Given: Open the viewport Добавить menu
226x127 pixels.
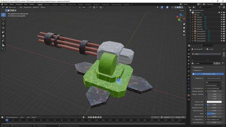Looking at the screenshot, I should point(36,7).
